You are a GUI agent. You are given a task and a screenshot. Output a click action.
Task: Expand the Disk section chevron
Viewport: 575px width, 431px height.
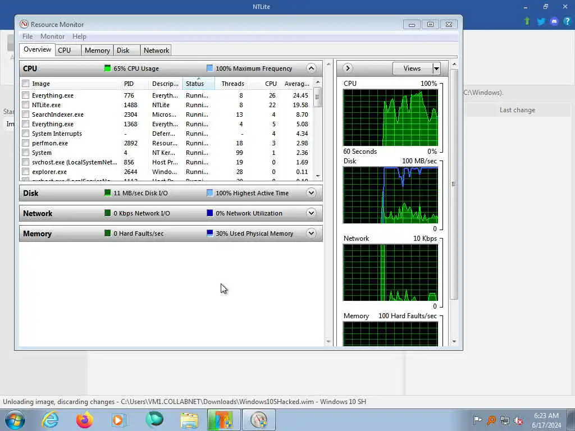click(x=311, y=193)
